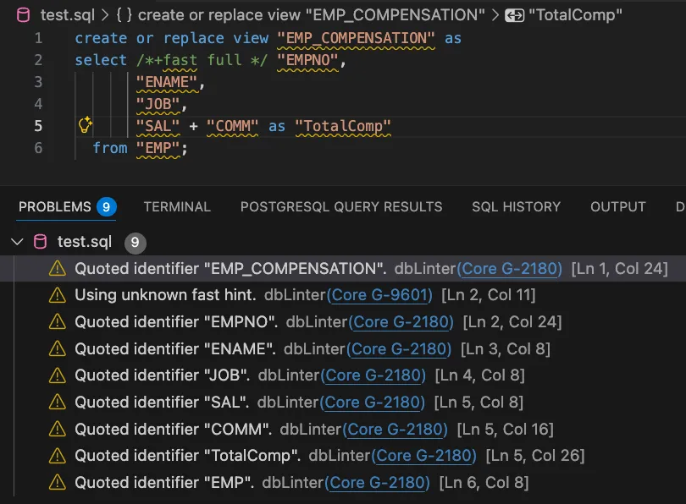Collapse the test.sql problem group
The image size is (686, 504).
coord(17,241)
